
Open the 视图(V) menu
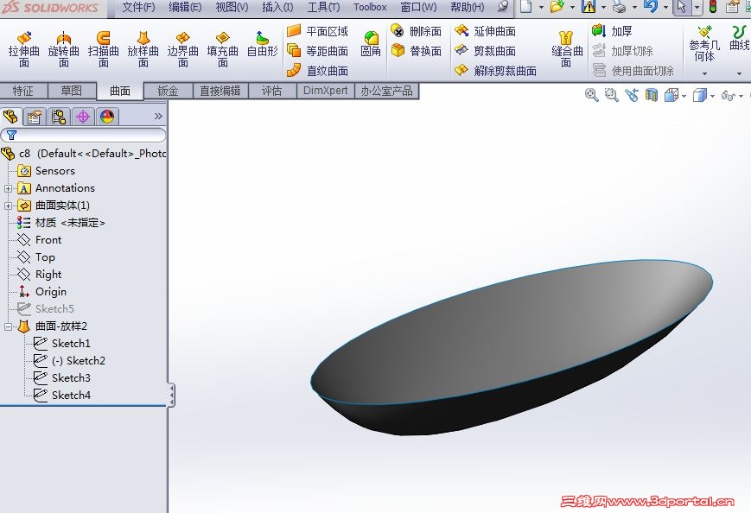(x=232, y=7)
